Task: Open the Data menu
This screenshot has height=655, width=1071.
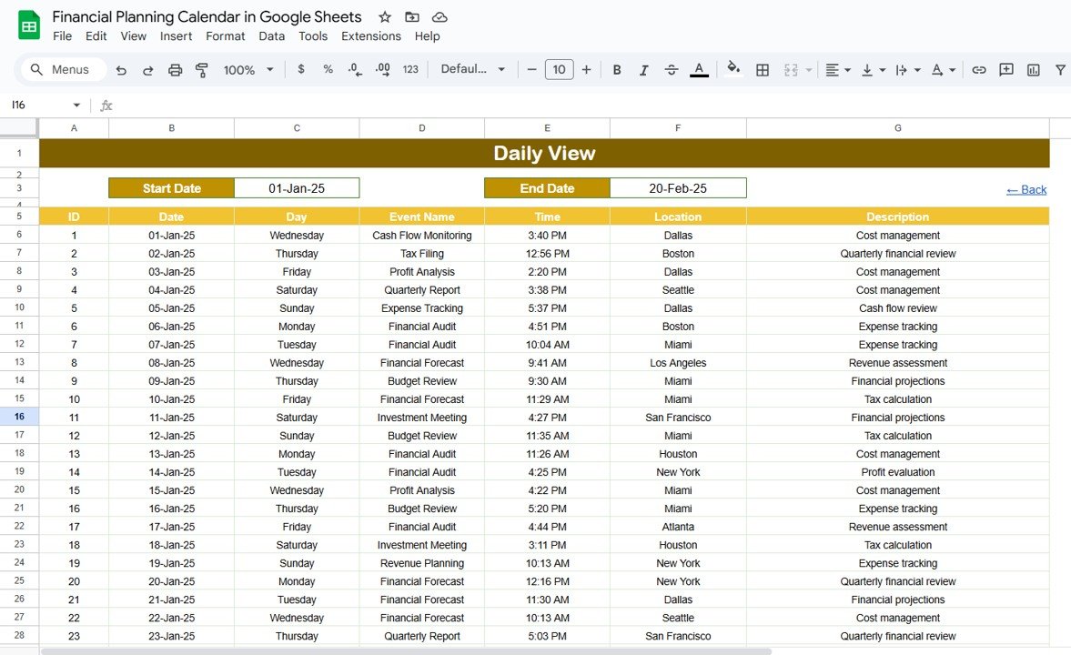Action: [272, 36]
